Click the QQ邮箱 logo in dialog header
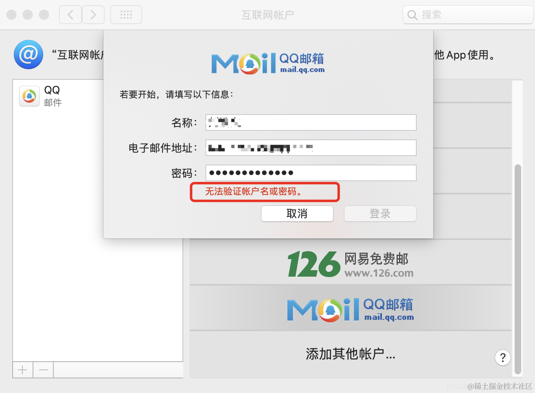This screenshot has height=393, width=535. pyautogui.click(x=268, y=63)
